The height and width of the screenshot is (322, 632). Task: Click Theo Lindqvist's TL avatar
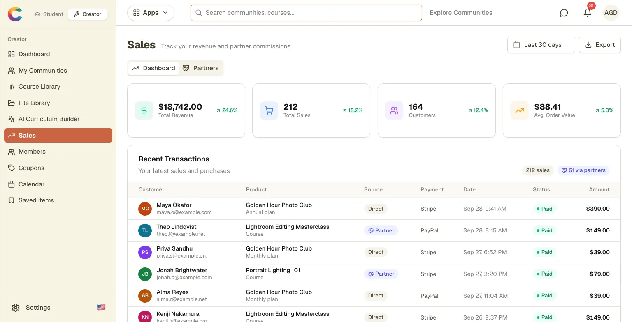tap(145, 230)
